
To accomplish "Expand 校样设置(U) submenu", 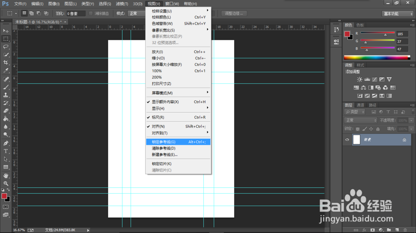I will point(178,11).
